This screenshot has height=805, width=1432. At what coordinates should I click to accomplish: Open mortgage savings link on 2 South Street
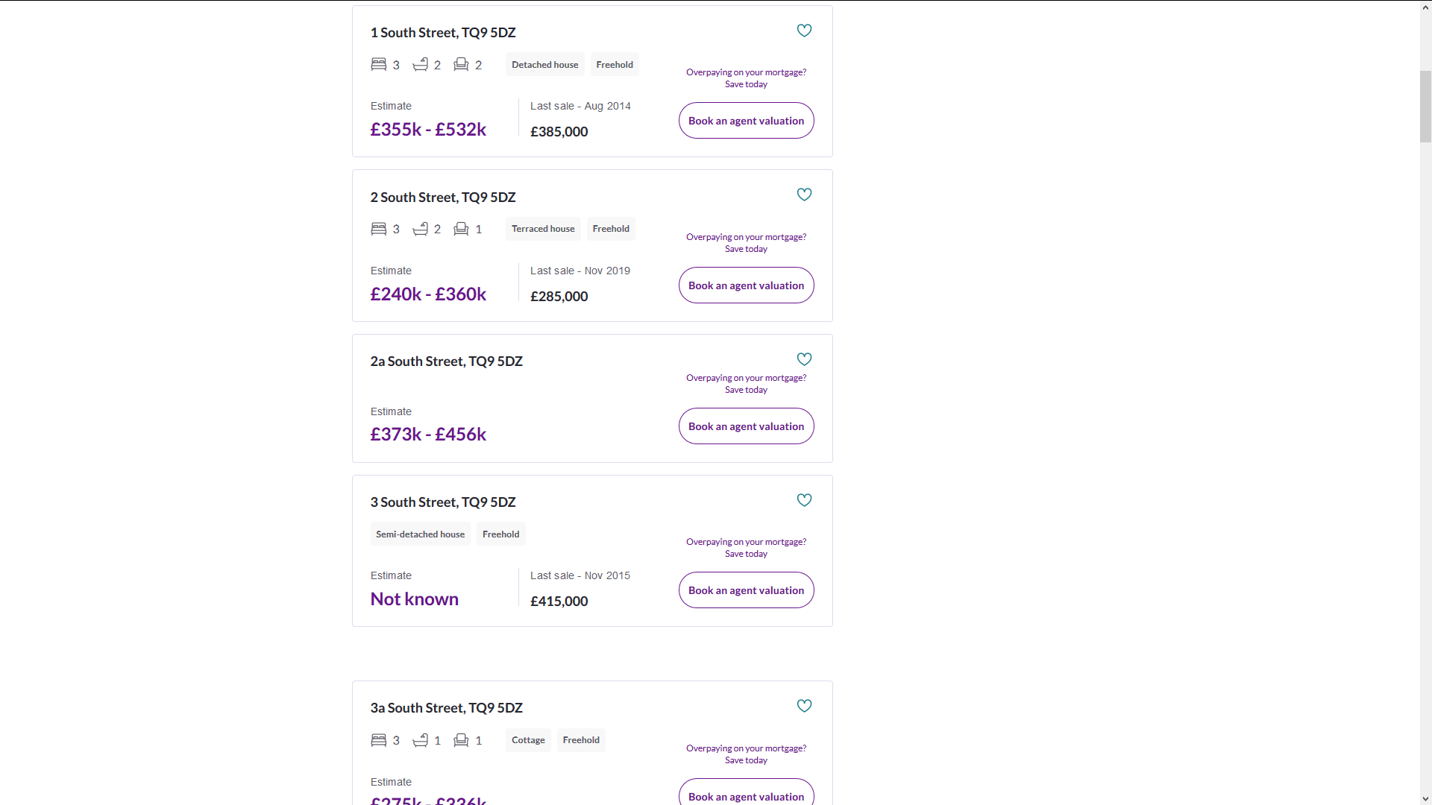click(746, 243)
